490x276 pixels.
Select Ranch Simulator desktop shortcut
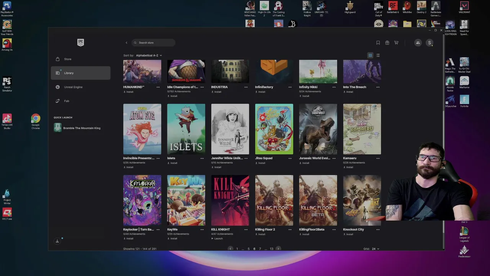7,84
